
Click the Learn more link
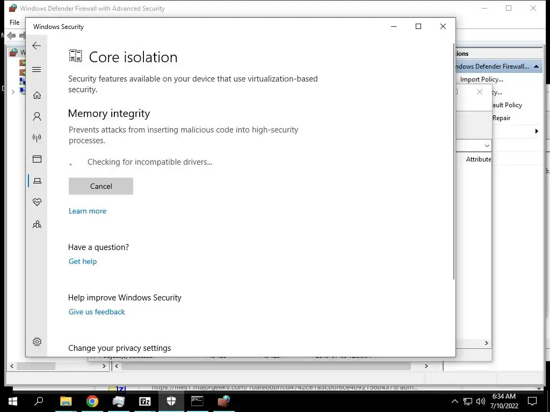click(88, 211)
